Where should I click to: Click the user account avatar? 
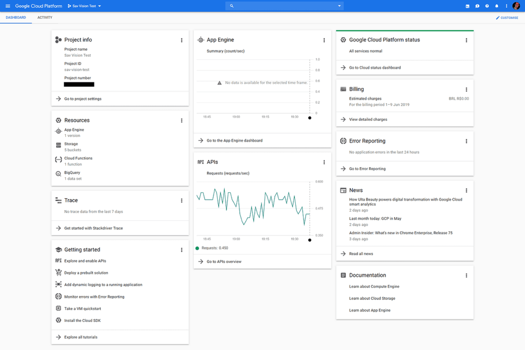click(516, 6)
